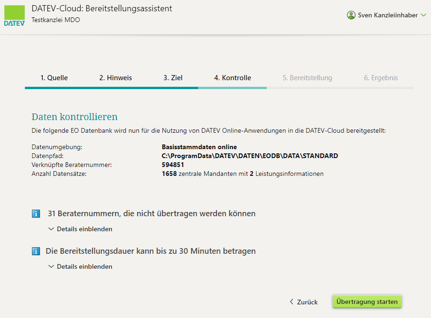Click the Datenpfad value C:\ProgramData\DATEV path

click(250, 156)
